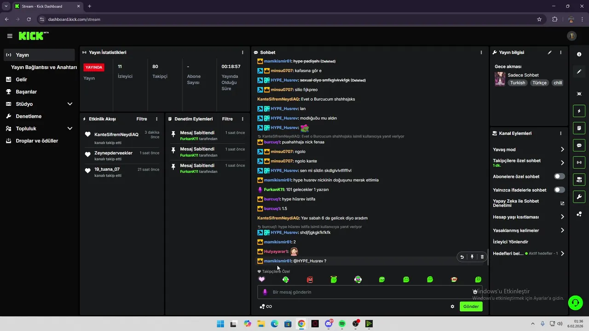Open Yapay Zeka ile Sohbet Denetimi link
Screen dimensions: 589x331
528,203
